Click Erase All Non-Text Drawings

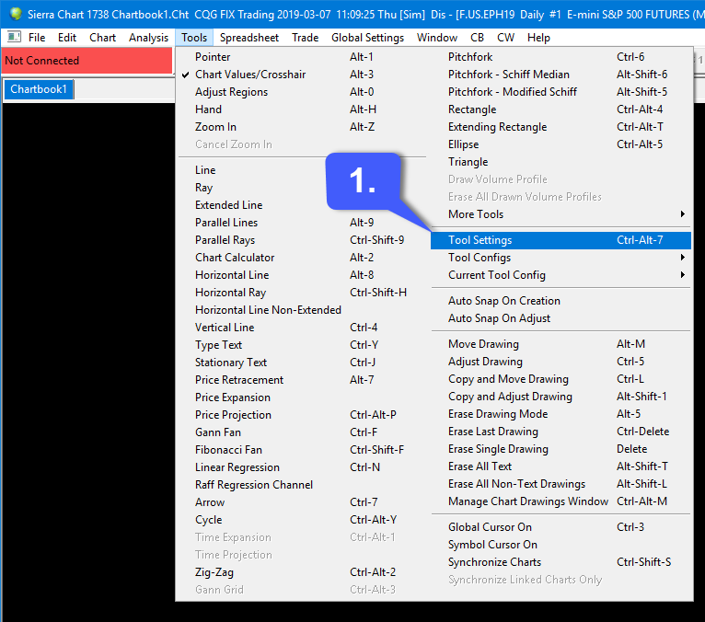tap(561, 484)
